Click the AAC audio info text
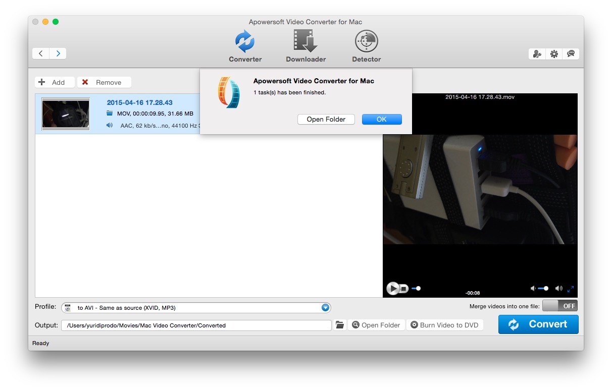 (160, 126)
